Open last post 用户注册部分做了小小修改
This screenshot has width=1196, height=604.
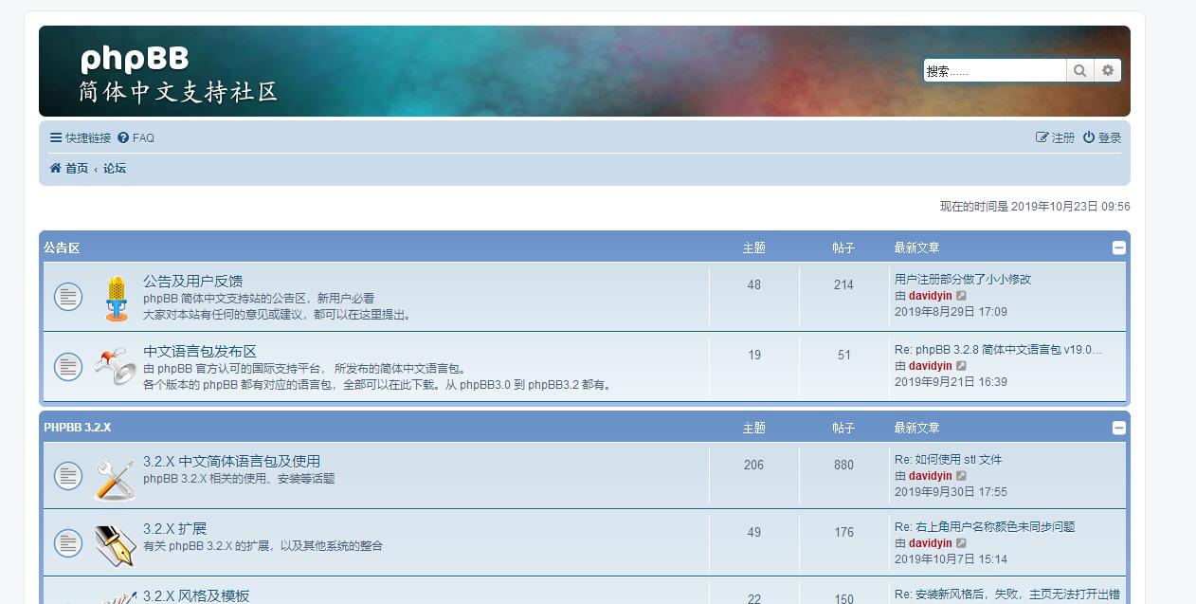tap(963, 279)
